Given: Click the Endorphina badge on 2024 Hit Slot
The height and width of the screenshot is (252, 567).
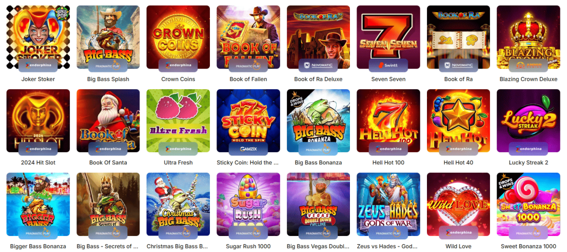Looking at the screenshot, I should click(x=38, y=149).
